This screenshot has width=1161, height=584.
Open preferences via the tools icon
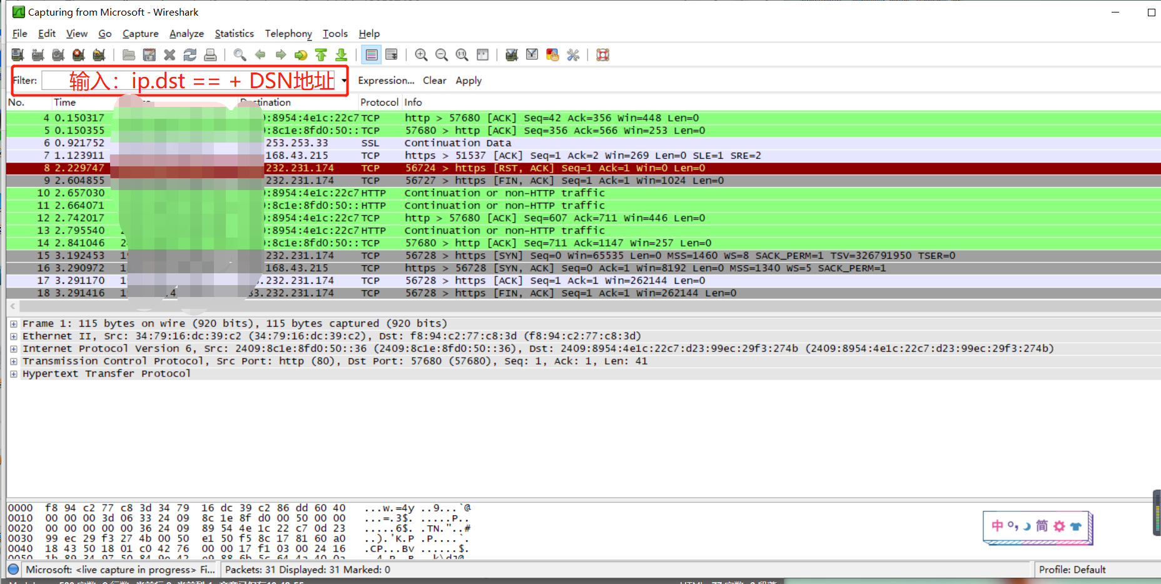[573, 55]
